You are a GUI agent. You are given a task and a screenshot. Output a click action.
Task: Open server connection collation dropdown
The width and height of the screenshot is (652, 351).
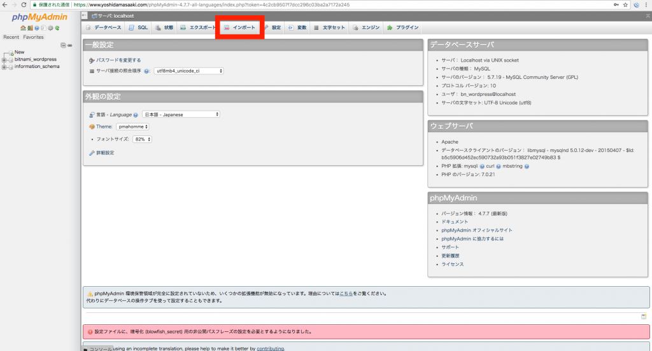pyautogui.click(x=188, y=71)
